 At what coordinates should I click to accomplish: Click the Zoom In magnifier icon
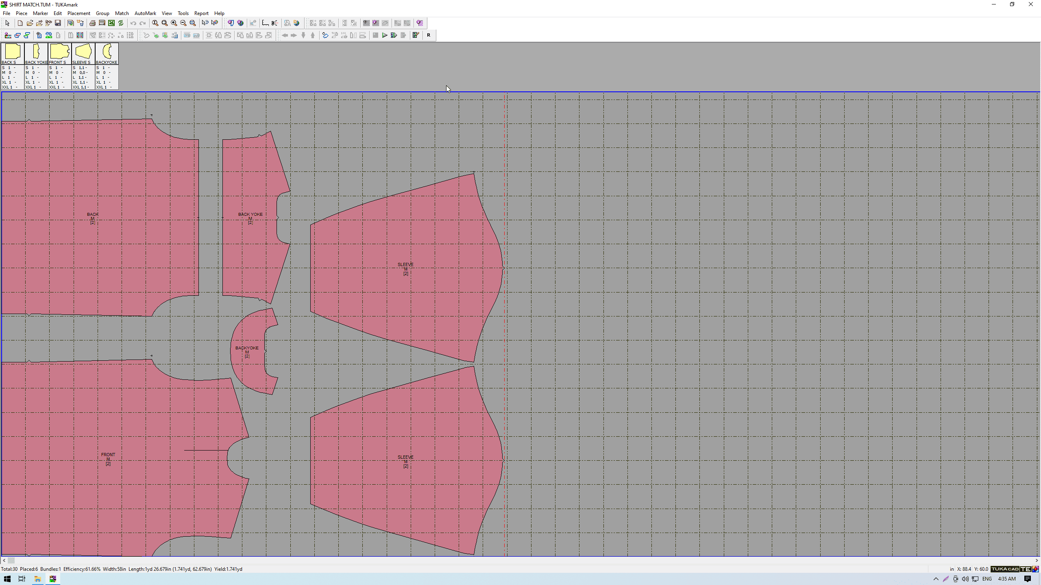pyautogui.click(x=174, y=23)
